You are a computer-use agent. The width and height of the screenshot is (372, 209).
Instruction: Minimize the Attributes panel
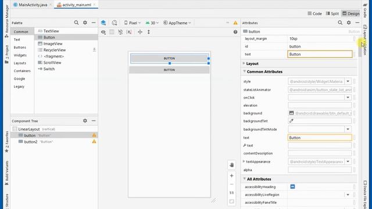pos(357,23)
